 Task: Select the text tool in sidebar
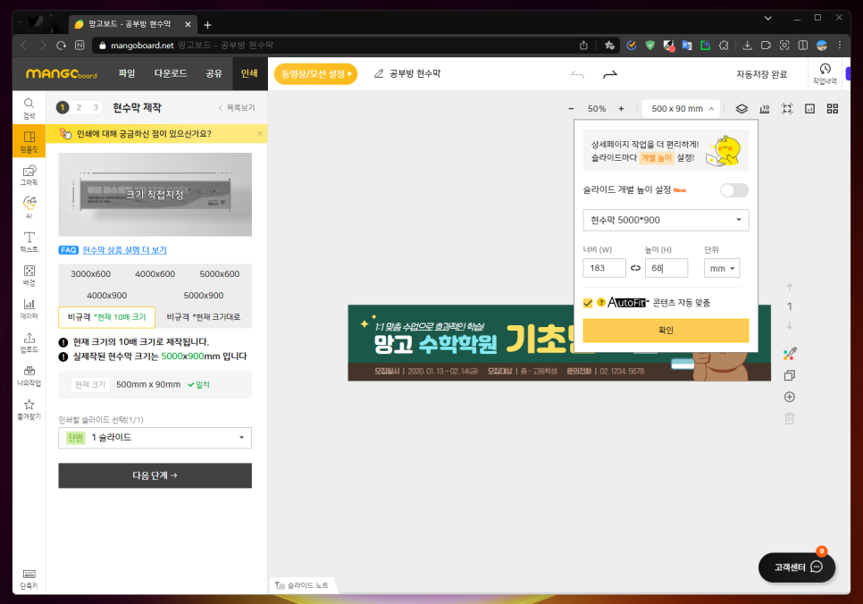29,242
